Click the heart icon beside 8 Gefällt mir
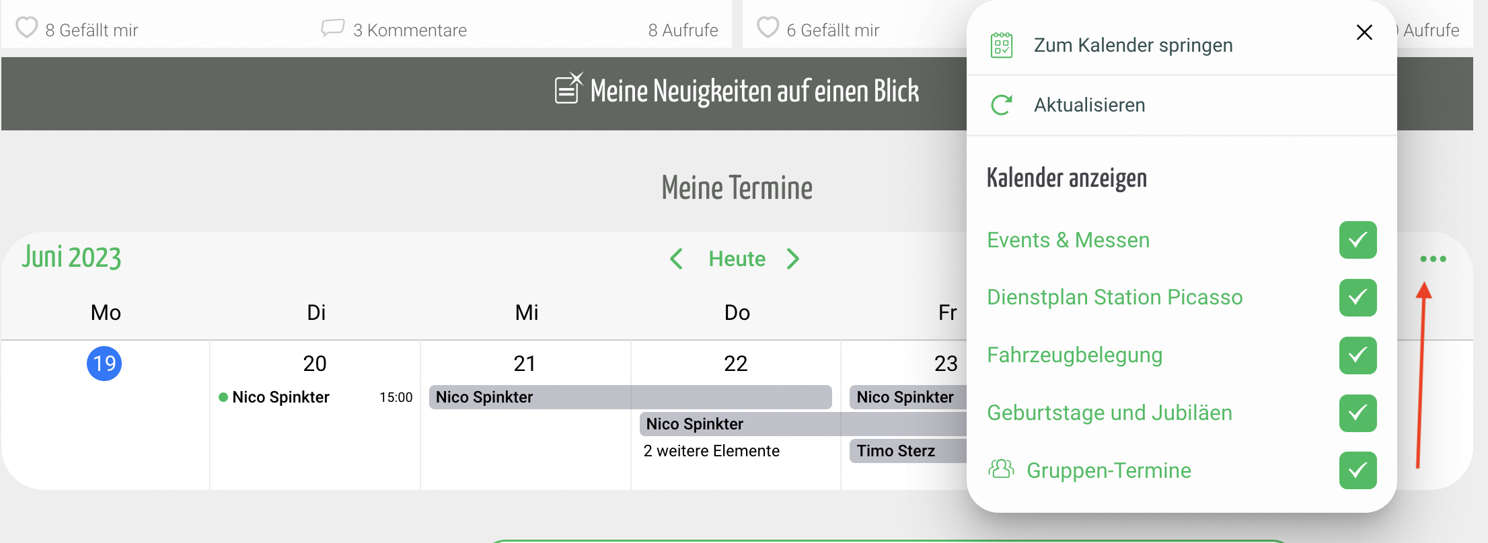 point(27,28)
